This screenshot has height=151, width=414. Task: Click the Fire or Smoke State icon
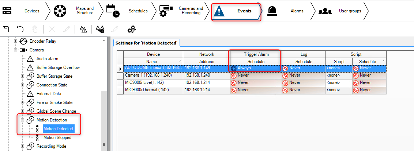(31, 102)
